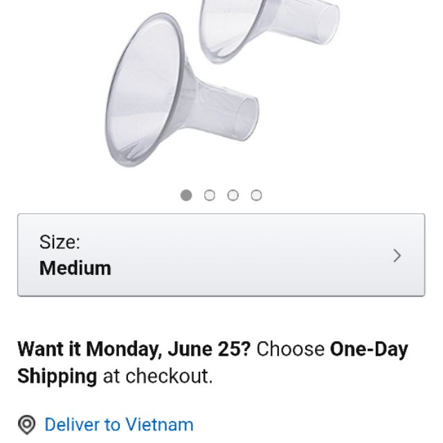This screenshot has width=443, height=443.
Task: Click the word 'Choose' in delivery message
Action: pyautogui.click(x=290, y=348)
